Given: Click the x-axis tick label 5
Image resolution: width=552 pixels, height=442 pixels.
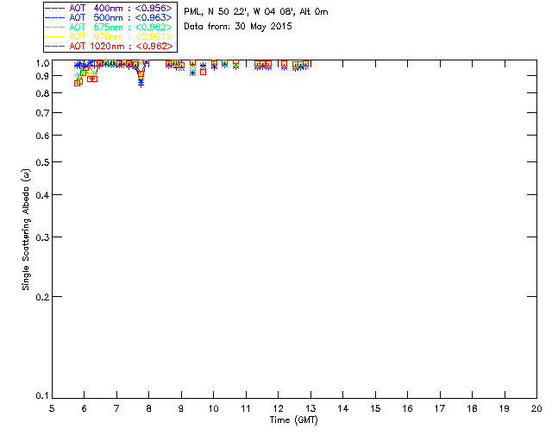Looking at the screenshot, I should pyautogui.click(x=52, y=408).
